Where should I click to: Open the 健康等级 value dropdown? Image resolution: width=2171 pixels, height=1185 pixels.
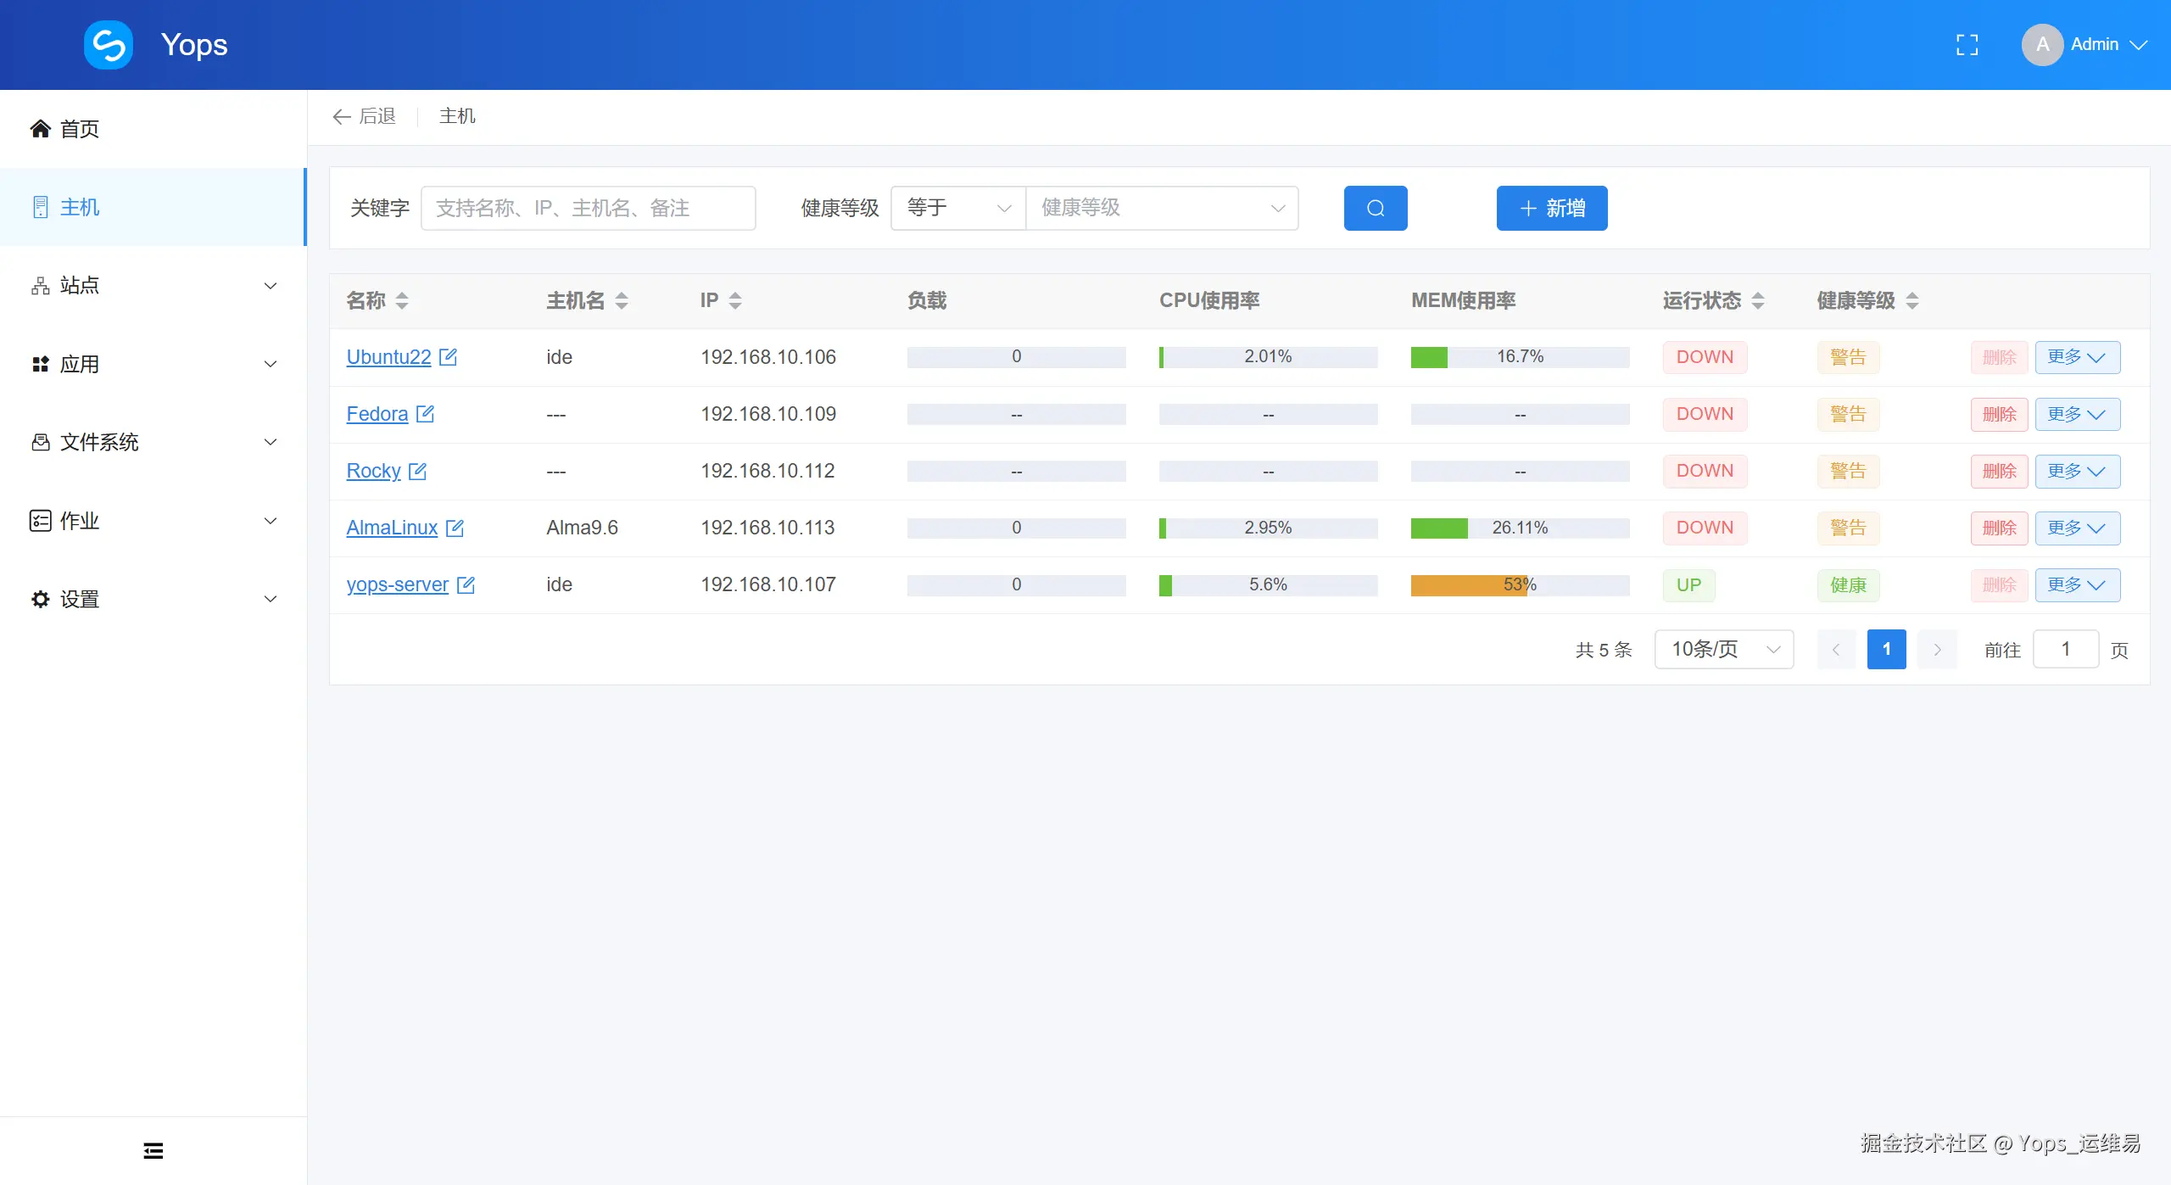pyautogui.click(x=1162, y=208)
